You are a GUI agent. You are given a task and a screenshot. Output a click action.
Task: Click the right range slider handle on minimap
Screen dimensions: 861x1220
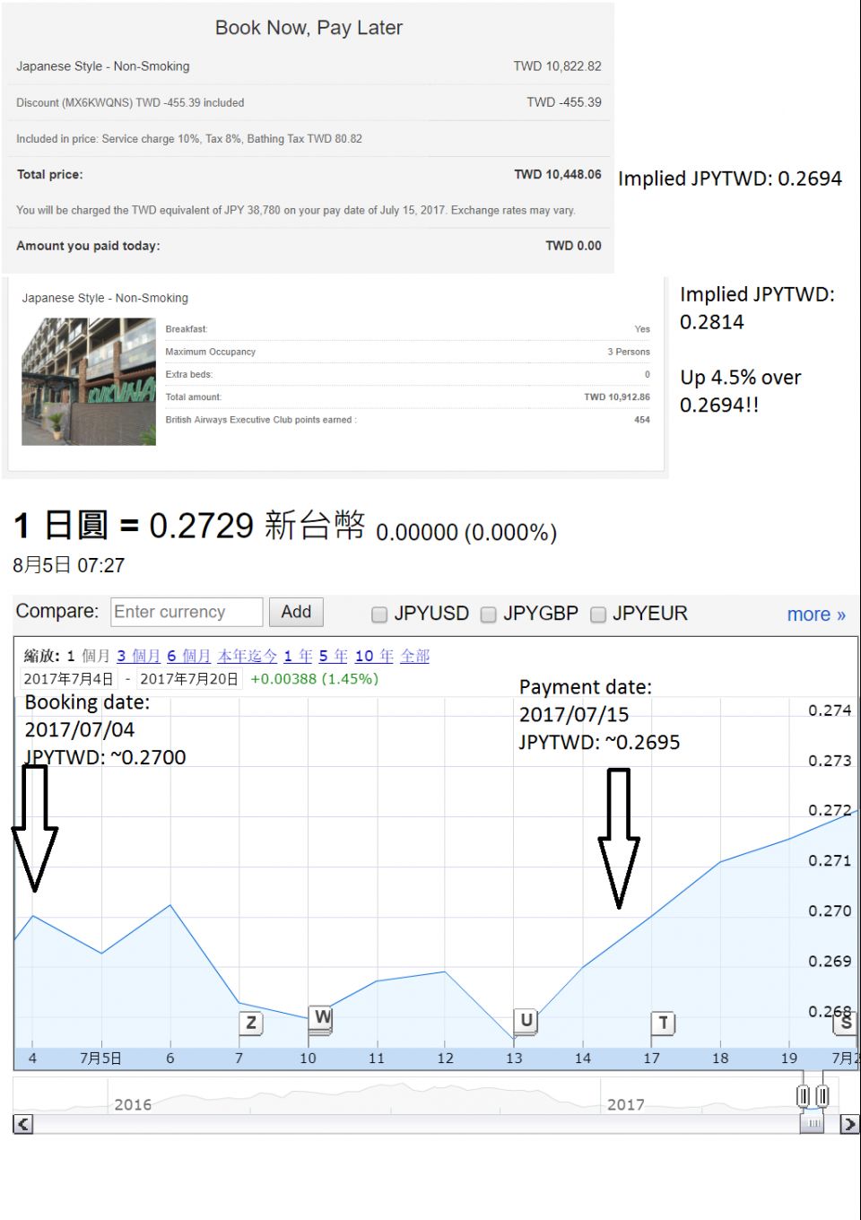[822, 1094]
